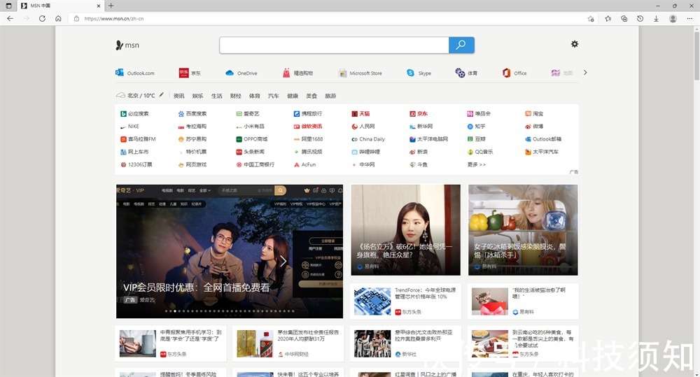
Task: Switch to the 旅游 travel tab
Action: pyautogui.click(x=330, y=96)
